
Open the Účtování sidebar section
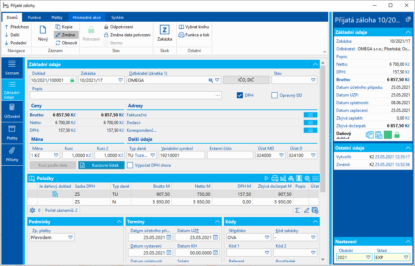pyautogui.click(x=12, y=111)
